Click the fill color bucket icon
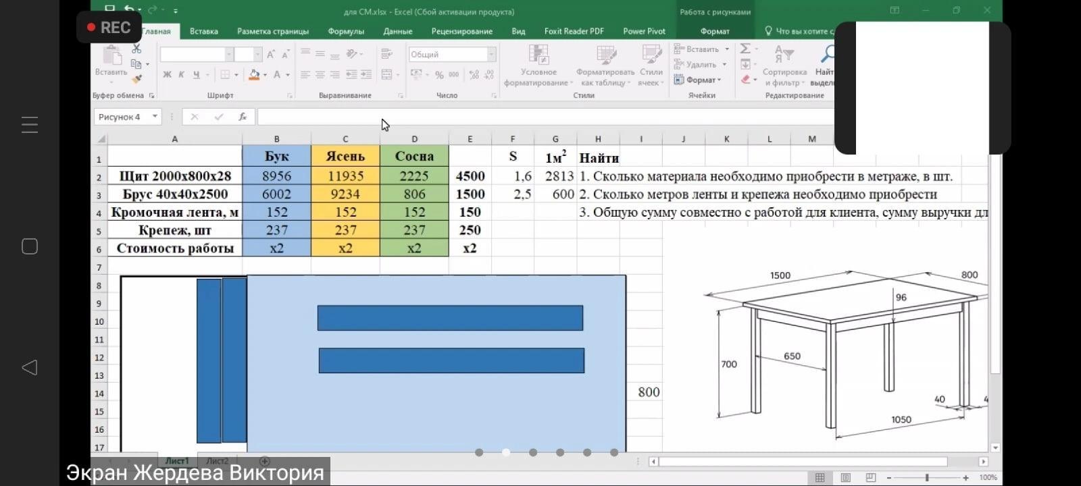Screen dimensions: 1081x486 (254, 75)
